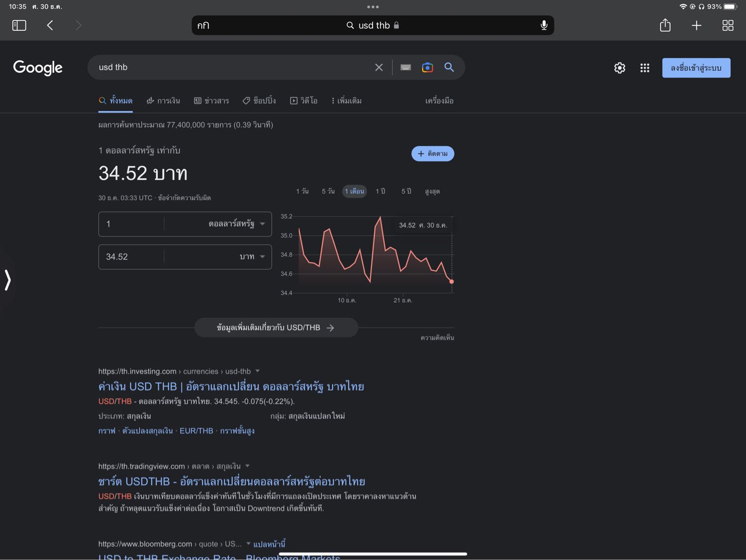The height and width of the screenshot is (560, 746).
Task: Sign in with the blue ลงชื่อเข้าสู่ระบบ button
Action: click(696, 68)
